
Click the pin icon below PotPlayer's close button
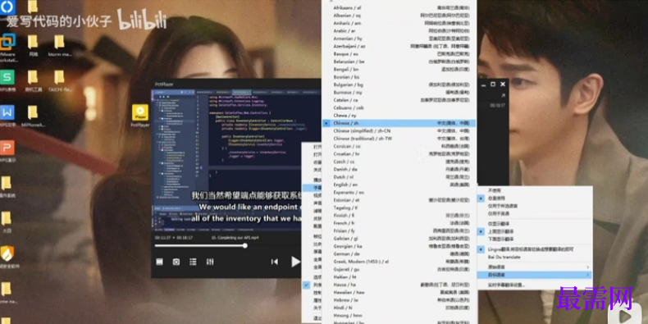(503, 95)
